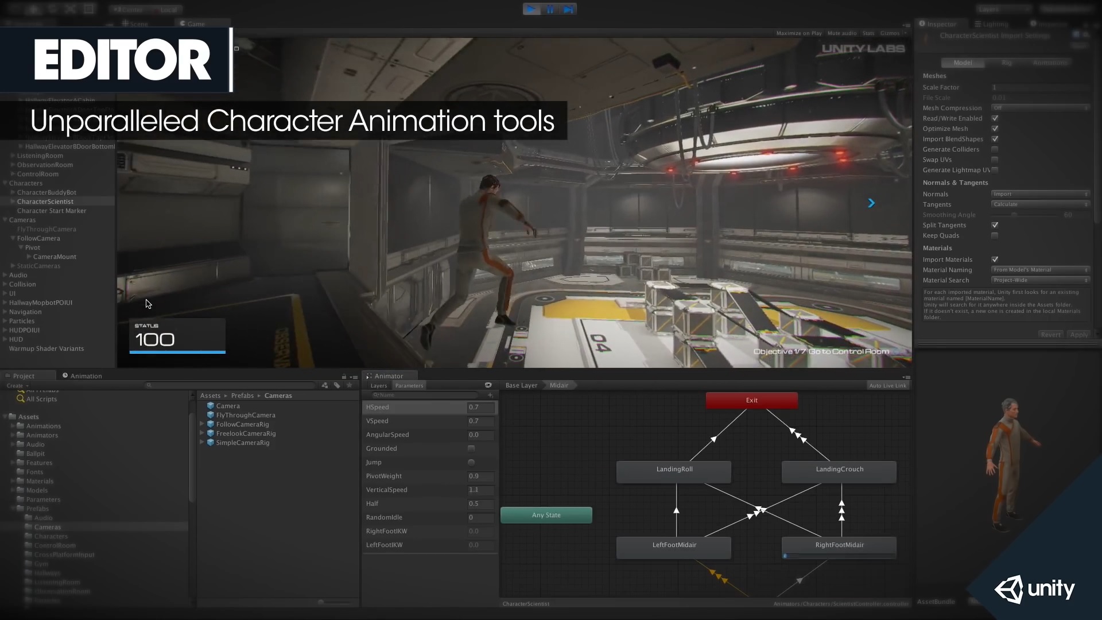Select the FlyThroughCamera prefab icon
This screenshot has width=1102, height=620.
211,415
